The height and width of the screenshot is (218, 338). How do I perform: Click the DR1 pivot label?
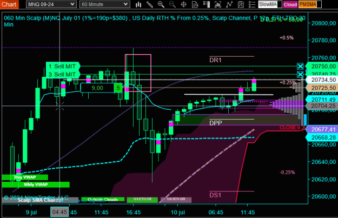point(215,60)
